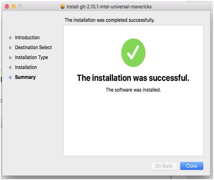214x180 pixels.
Task: Click the window title Install git-2.10.1-intel-universal-mavericks
Action: [109, 7]
